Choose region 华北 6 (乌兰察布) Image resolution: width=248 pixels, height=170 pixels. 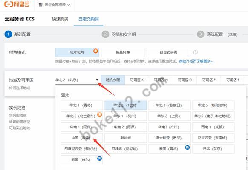82,116
